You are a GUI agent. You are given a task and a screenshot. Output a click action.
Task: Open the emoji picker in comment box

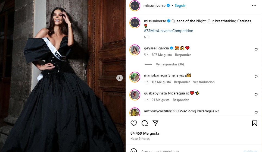[134, 150]
